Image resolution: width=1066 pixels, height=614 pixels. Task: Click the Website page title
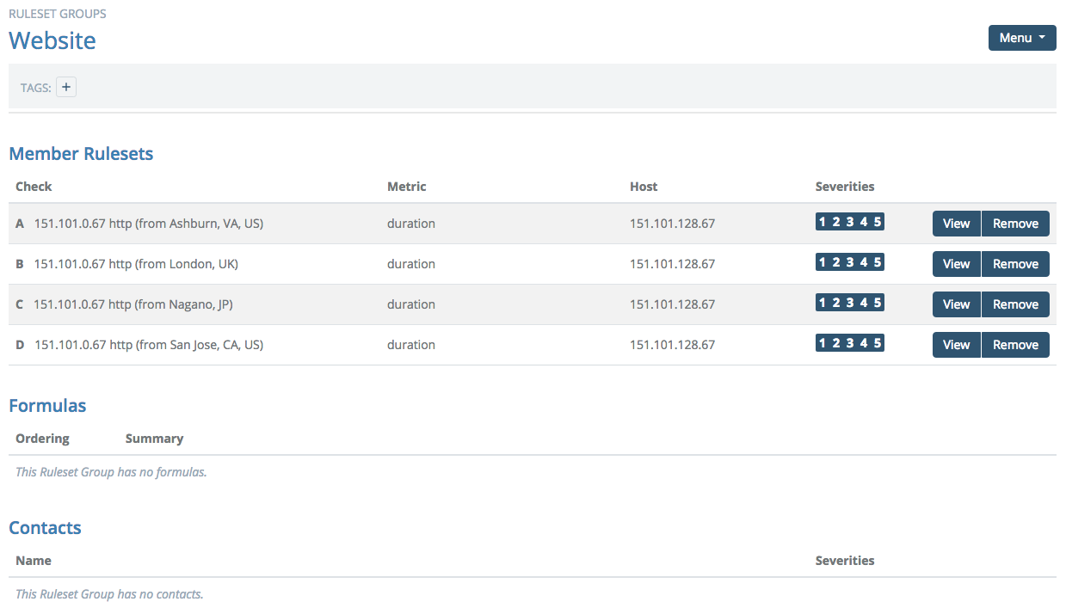point(52,40)
